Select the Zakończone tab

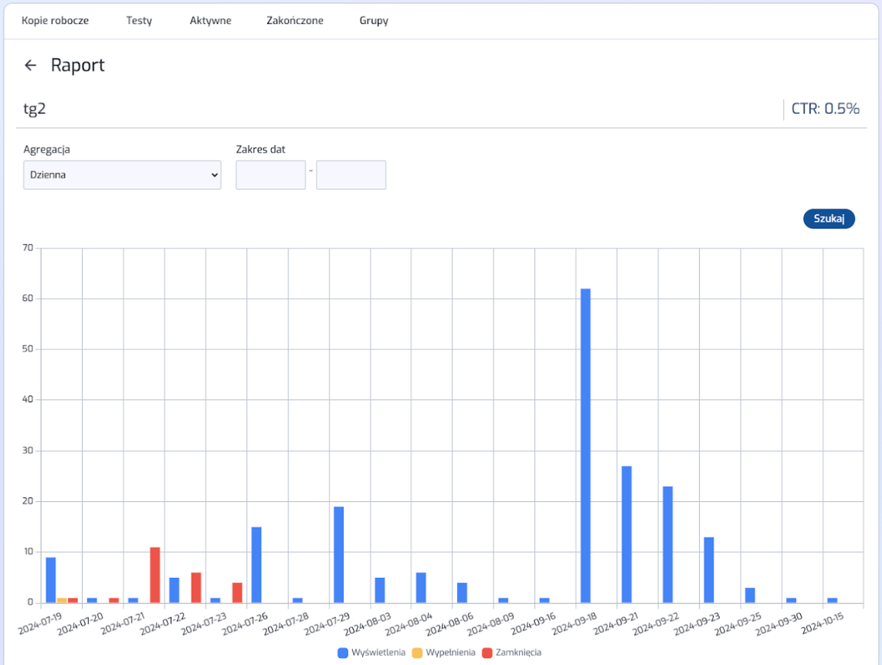294,21
